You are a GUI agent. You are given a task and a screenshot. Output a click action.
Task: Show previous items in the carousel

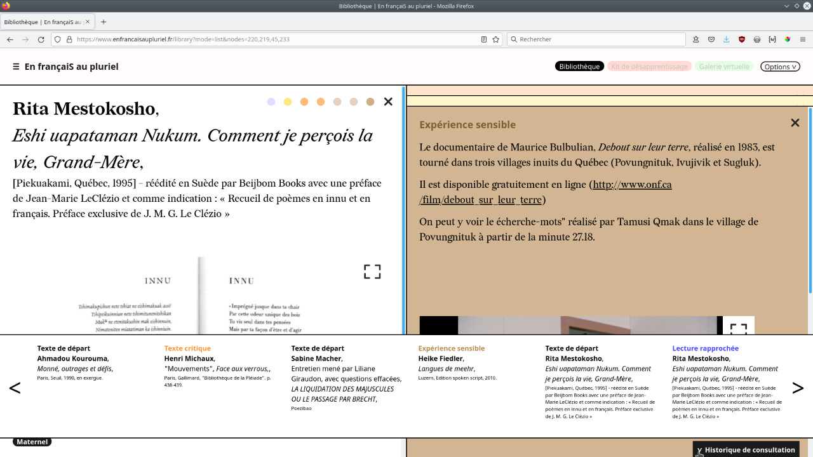point(15,388)
